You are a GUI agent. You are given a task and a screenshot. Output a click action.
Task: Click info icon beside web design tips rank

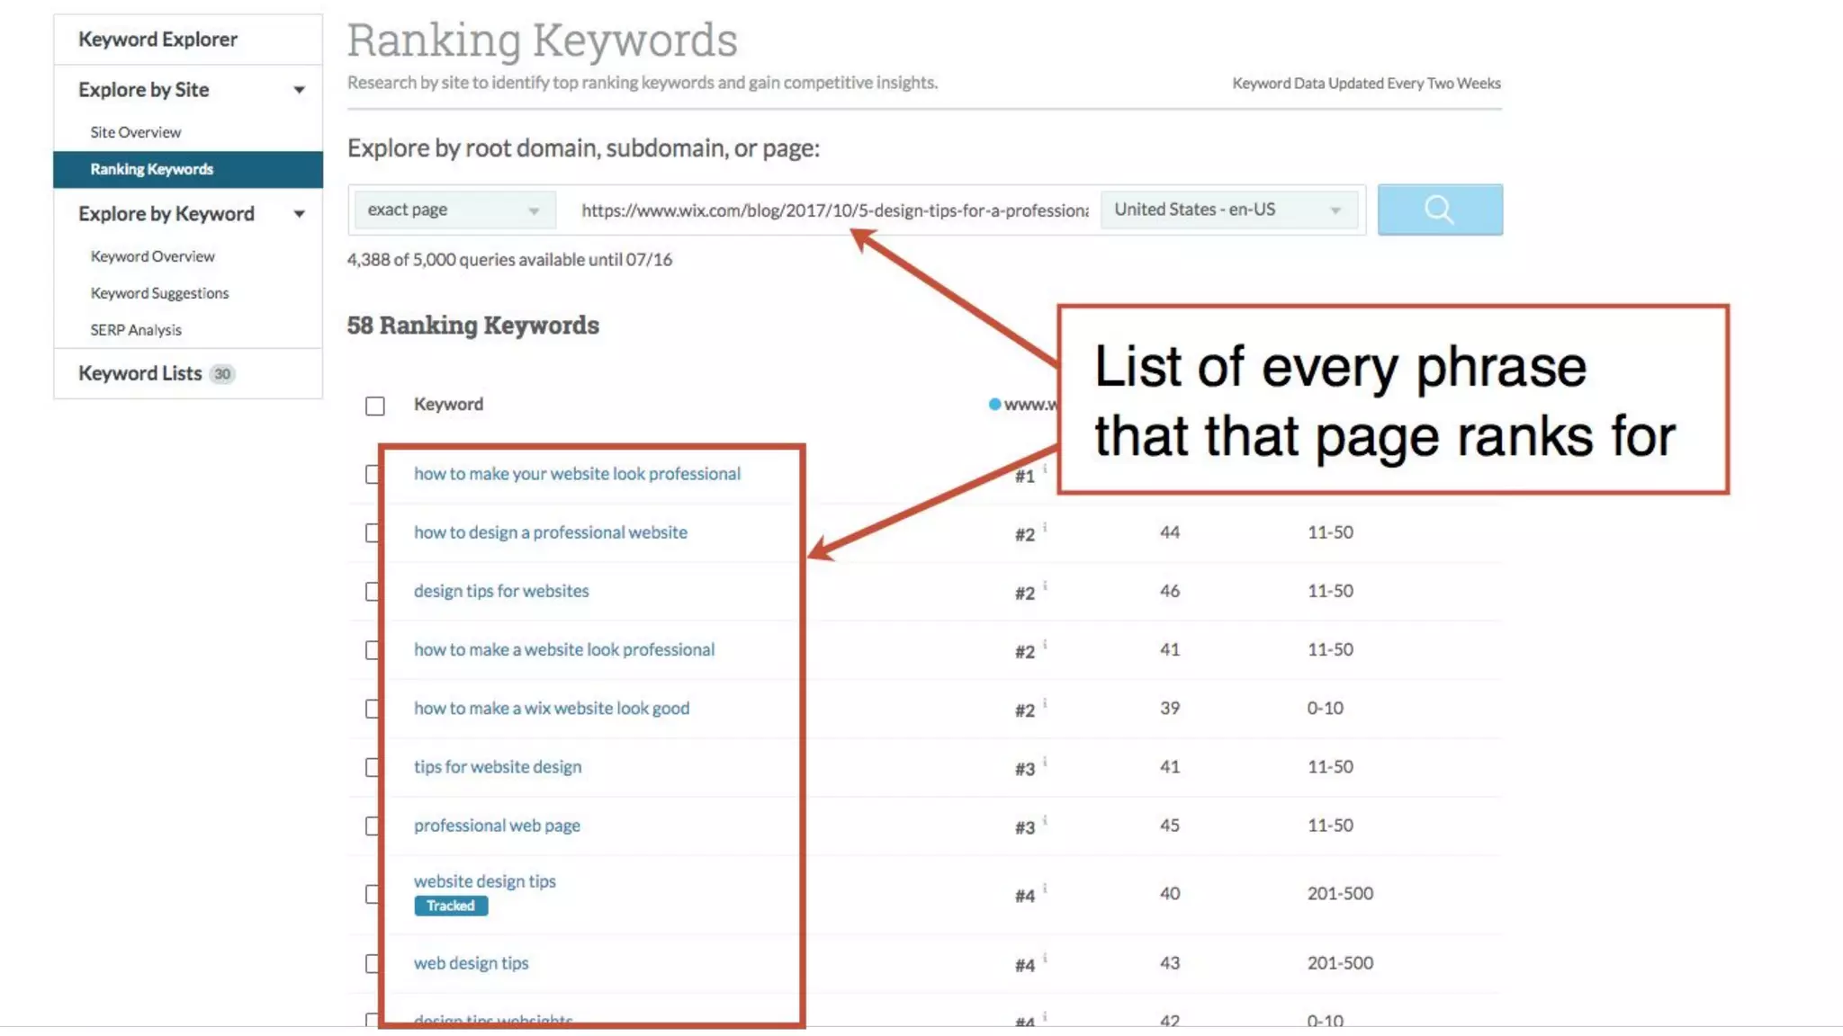pyautogui.click(x=1045, y=958)
